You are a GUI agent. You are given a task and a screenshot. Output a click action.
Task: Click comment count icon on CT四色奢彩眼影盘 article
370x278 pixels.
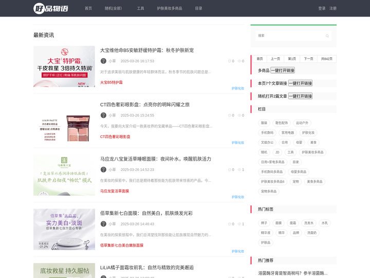pyautogui.click(x=230, y=115)
